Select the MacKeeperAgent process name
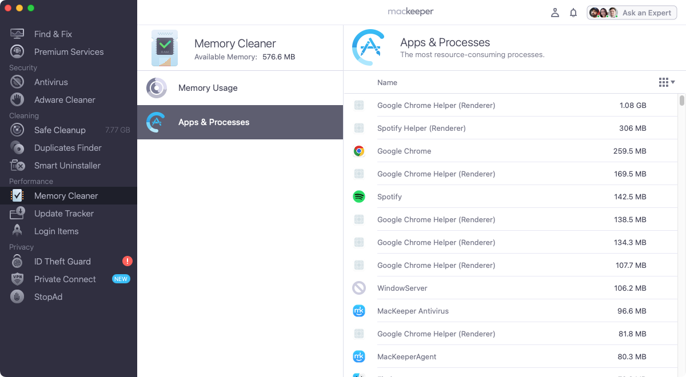Image resolution: width=686 pixels, height=377 pixels. pyautogui.click(x=406, y=356)
